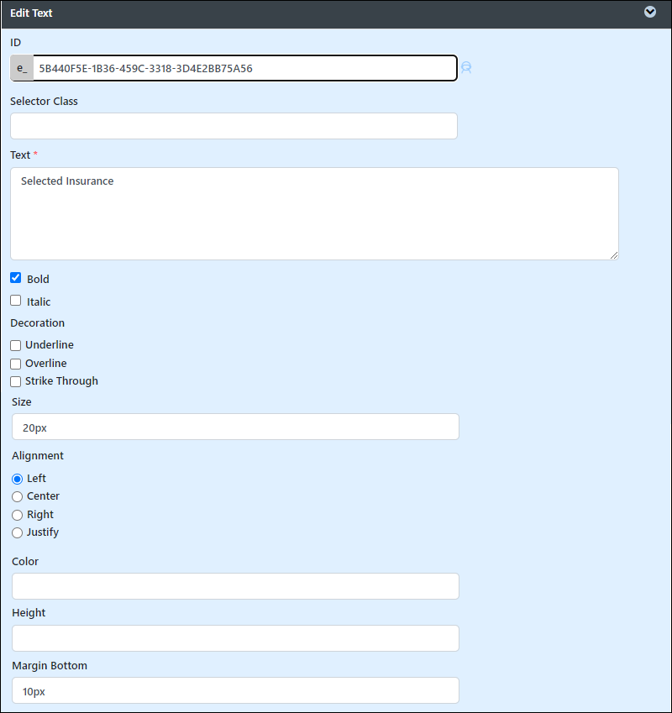This screenshot has width=672, height=713.
Task: Uncheck the Bold checkbox
Action: (x=16, y=278)
